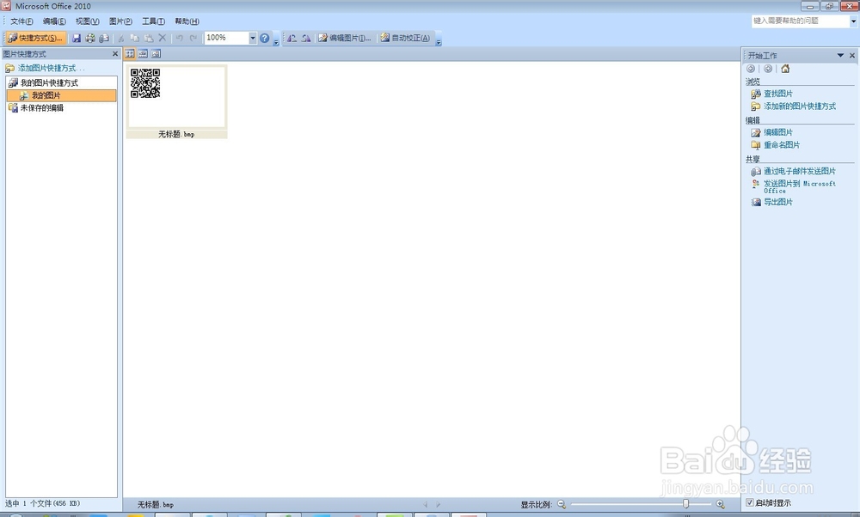The height and width of the screenshot is (517, 860).
Task: Switch to Thumbnail view icon
Action: (130, 53)
